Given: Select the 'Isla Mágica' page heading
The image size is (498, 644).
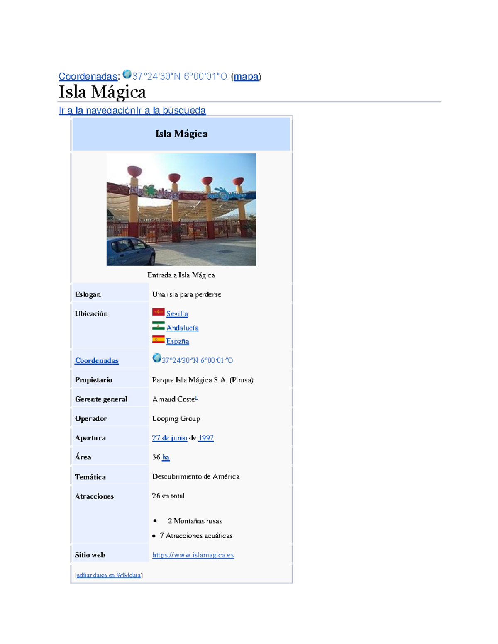Looking at the screenshot, I should click(x=102, y=92).
